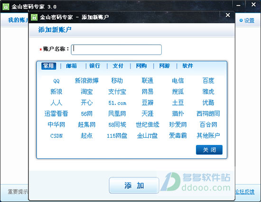Click the lock icon in the 添加新账户 dialog title
The height and width of the screenshot is (202, 261).
tap(34, 17)
